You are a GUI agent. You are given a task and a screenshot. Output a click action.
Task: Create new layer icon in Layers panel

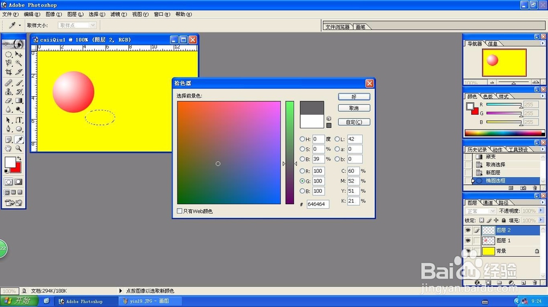523,282
